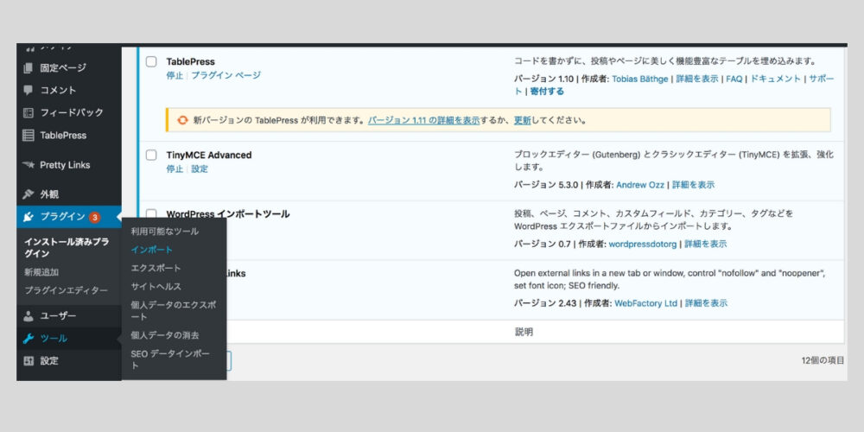Open 固定ページ in the sidebar menu
The width and height of the screenshot is (864, 432).
point(63,68)
